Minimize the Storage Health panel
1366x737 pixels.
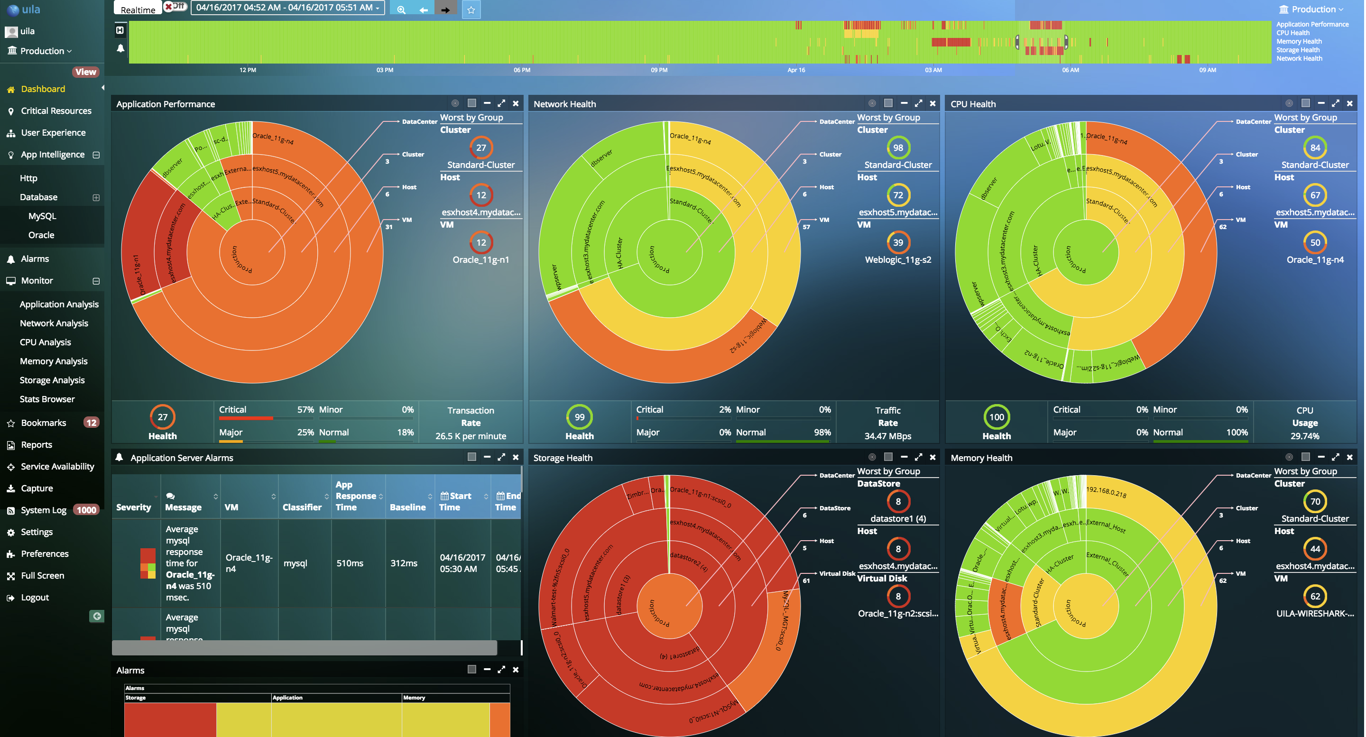904,457
